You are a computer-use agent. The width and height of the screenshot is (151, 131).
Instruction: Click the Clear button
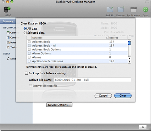tap(123, 96)
